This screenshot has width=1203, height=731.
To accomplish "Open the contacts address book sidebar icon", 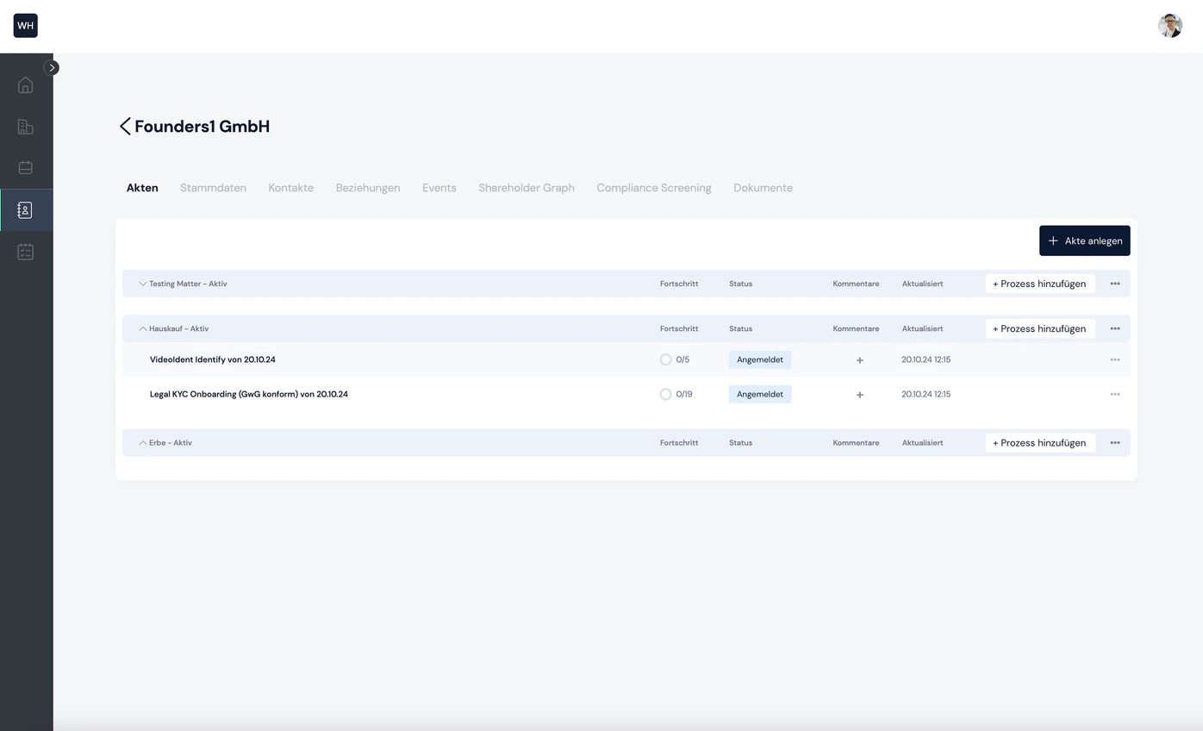I will 26,209.
